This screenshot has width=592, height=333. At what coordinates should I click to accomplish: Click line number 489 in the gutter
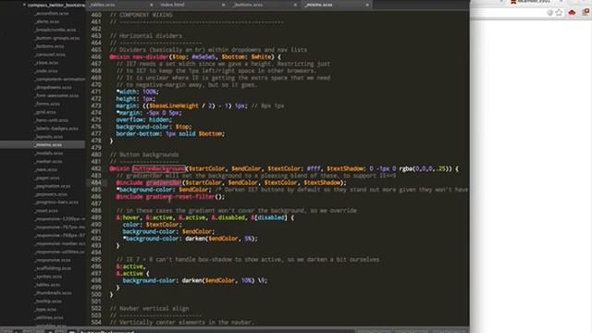pos(96,218)
